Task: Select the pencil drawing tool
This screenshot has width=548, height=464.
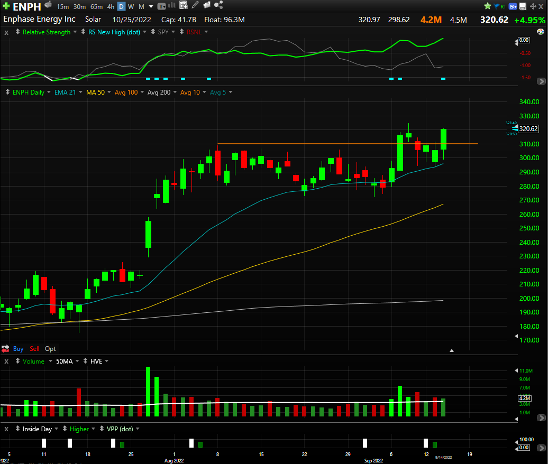Action: (195, 5)
